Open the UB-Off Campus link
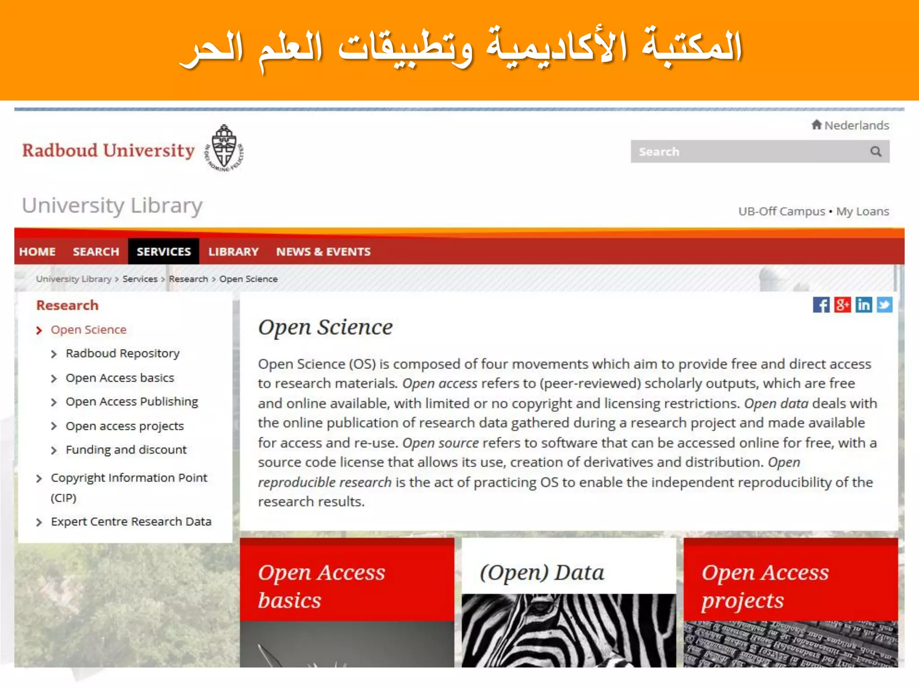This screenshot has height=689, width=919. click(781, 211)
